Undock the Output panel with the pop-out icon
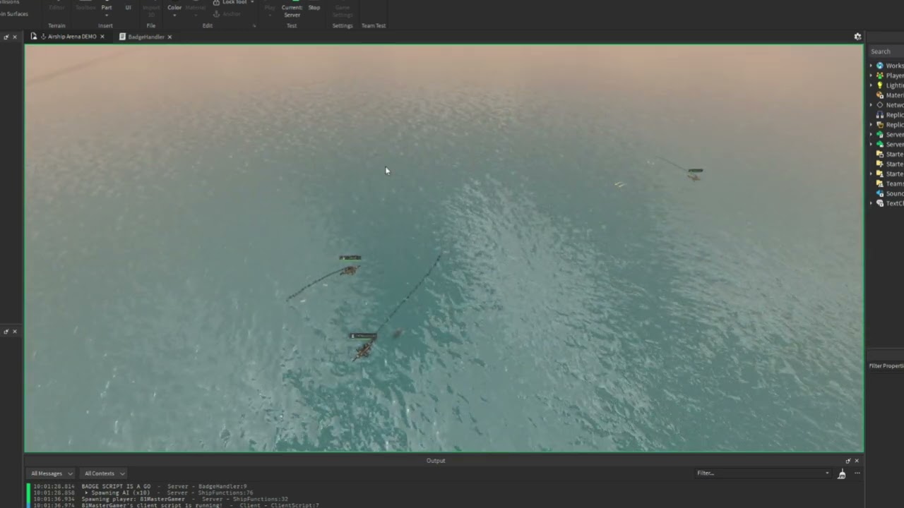Screen dimensions: 904x508 [x=847, y=461]
